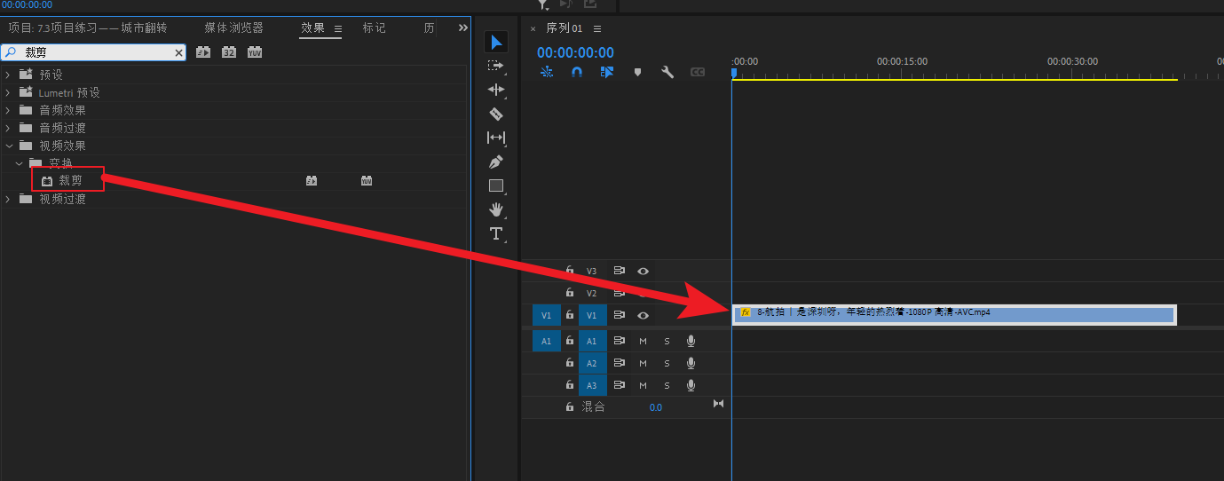This screenshot has width=1224, height=481.
Task: Select the 裁剪 effect in list
Action: [x=70, y=180]
